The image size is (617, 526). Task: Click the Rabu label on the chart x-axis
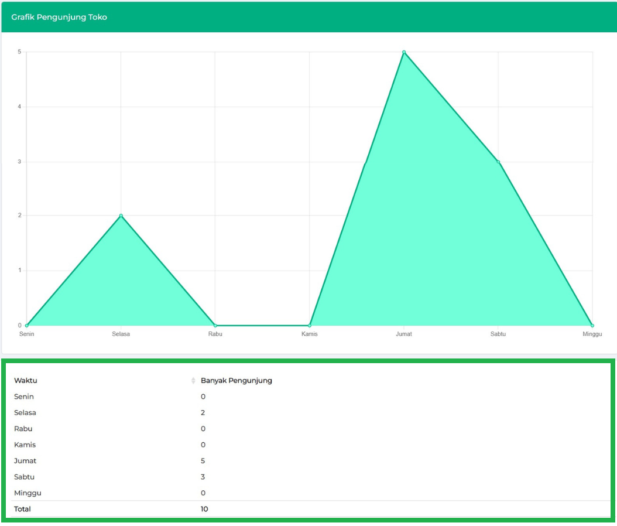[215, 334]
